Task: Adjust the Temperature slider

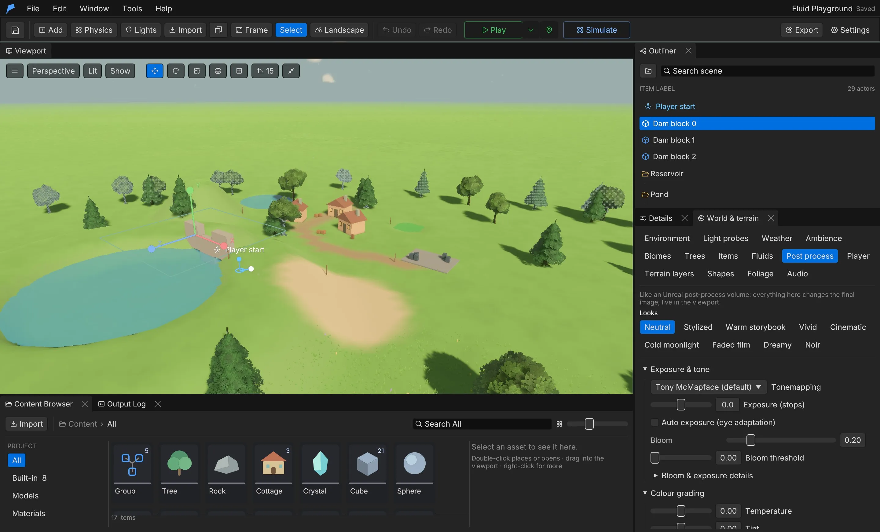Action: (x=681, y=511)
